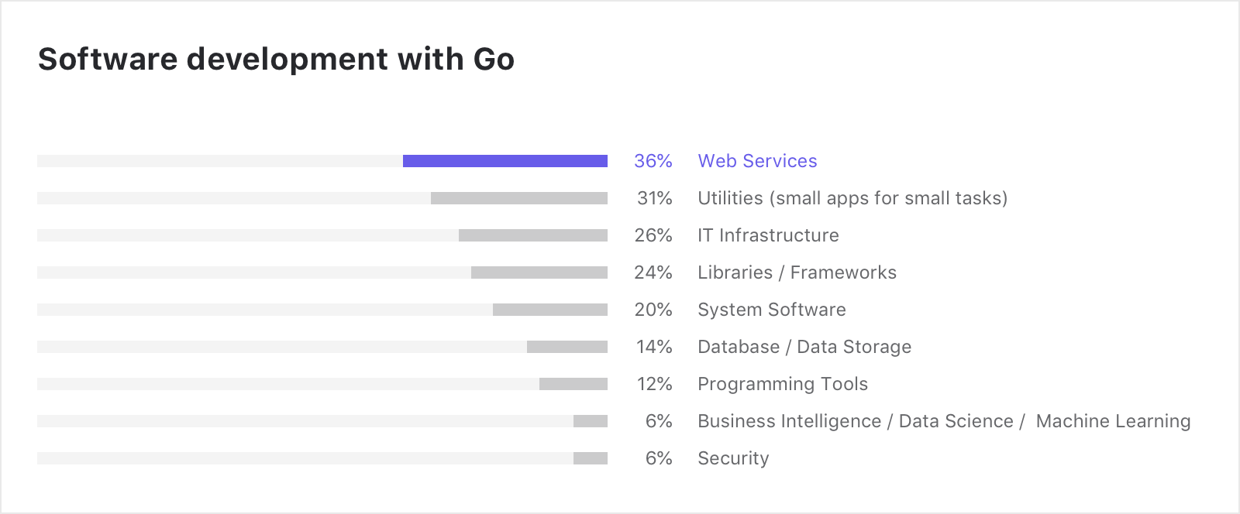The height and width of the screenshot is (514, 1240).
Task: Click the 36% value
Action: 653,161
